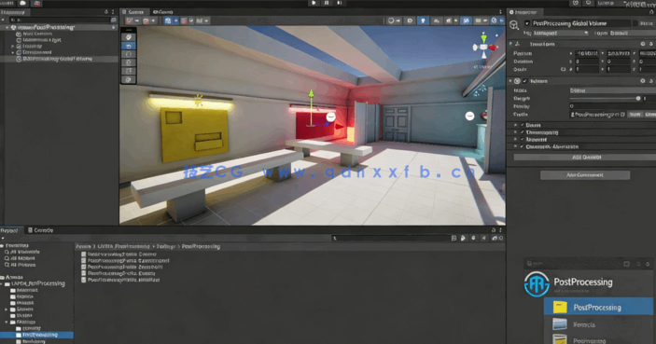Toggle Scene lighting with the lightbulb icon
656x344 pixels.
[x=423, y=21]
